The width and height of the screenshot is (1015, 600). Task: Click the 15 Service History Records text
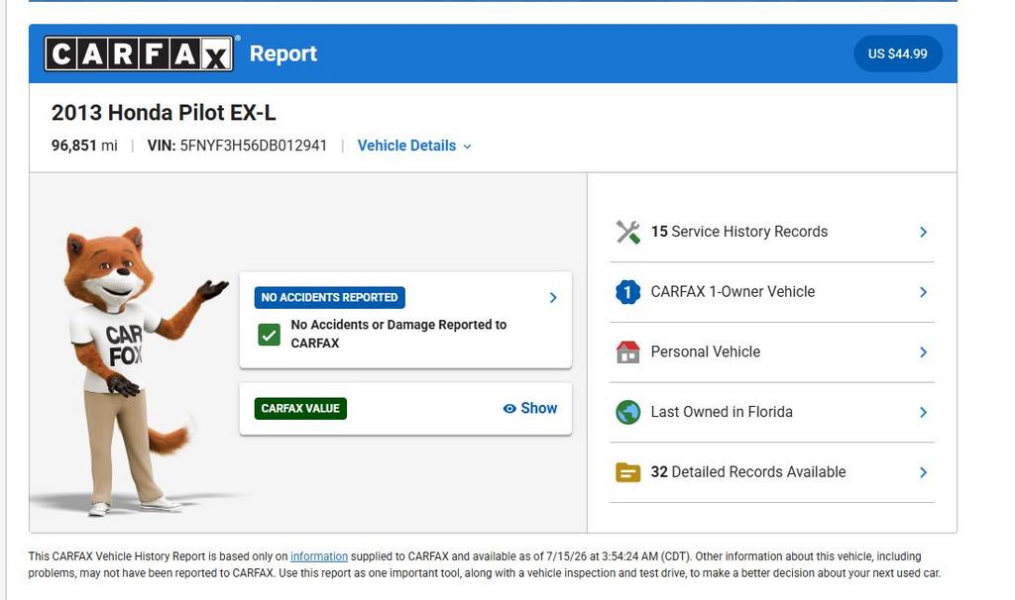click(x=739, y=232)
